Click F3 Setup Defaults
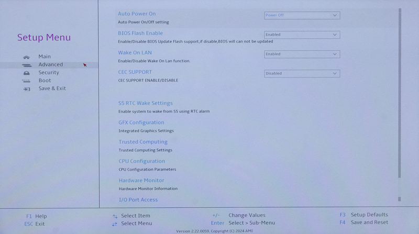 [x=363, y=215]
